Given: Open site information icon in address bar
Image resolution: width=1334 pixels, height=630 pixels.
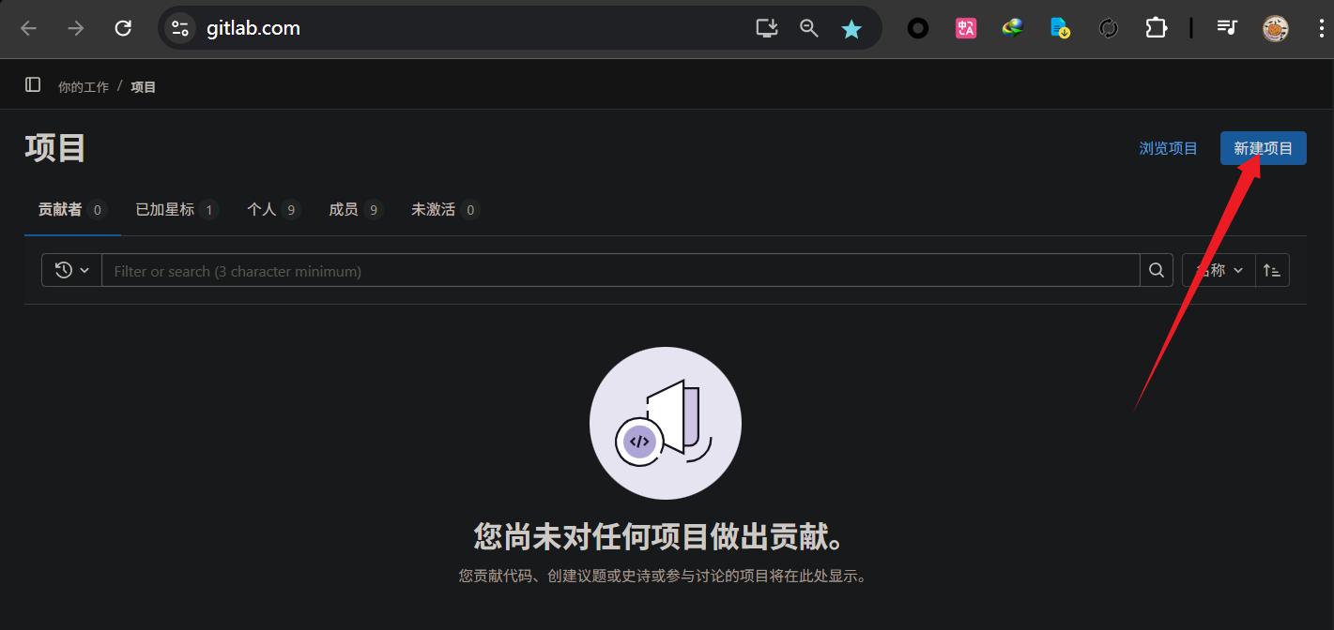Looking at the screenshot, I should [180, 28].
